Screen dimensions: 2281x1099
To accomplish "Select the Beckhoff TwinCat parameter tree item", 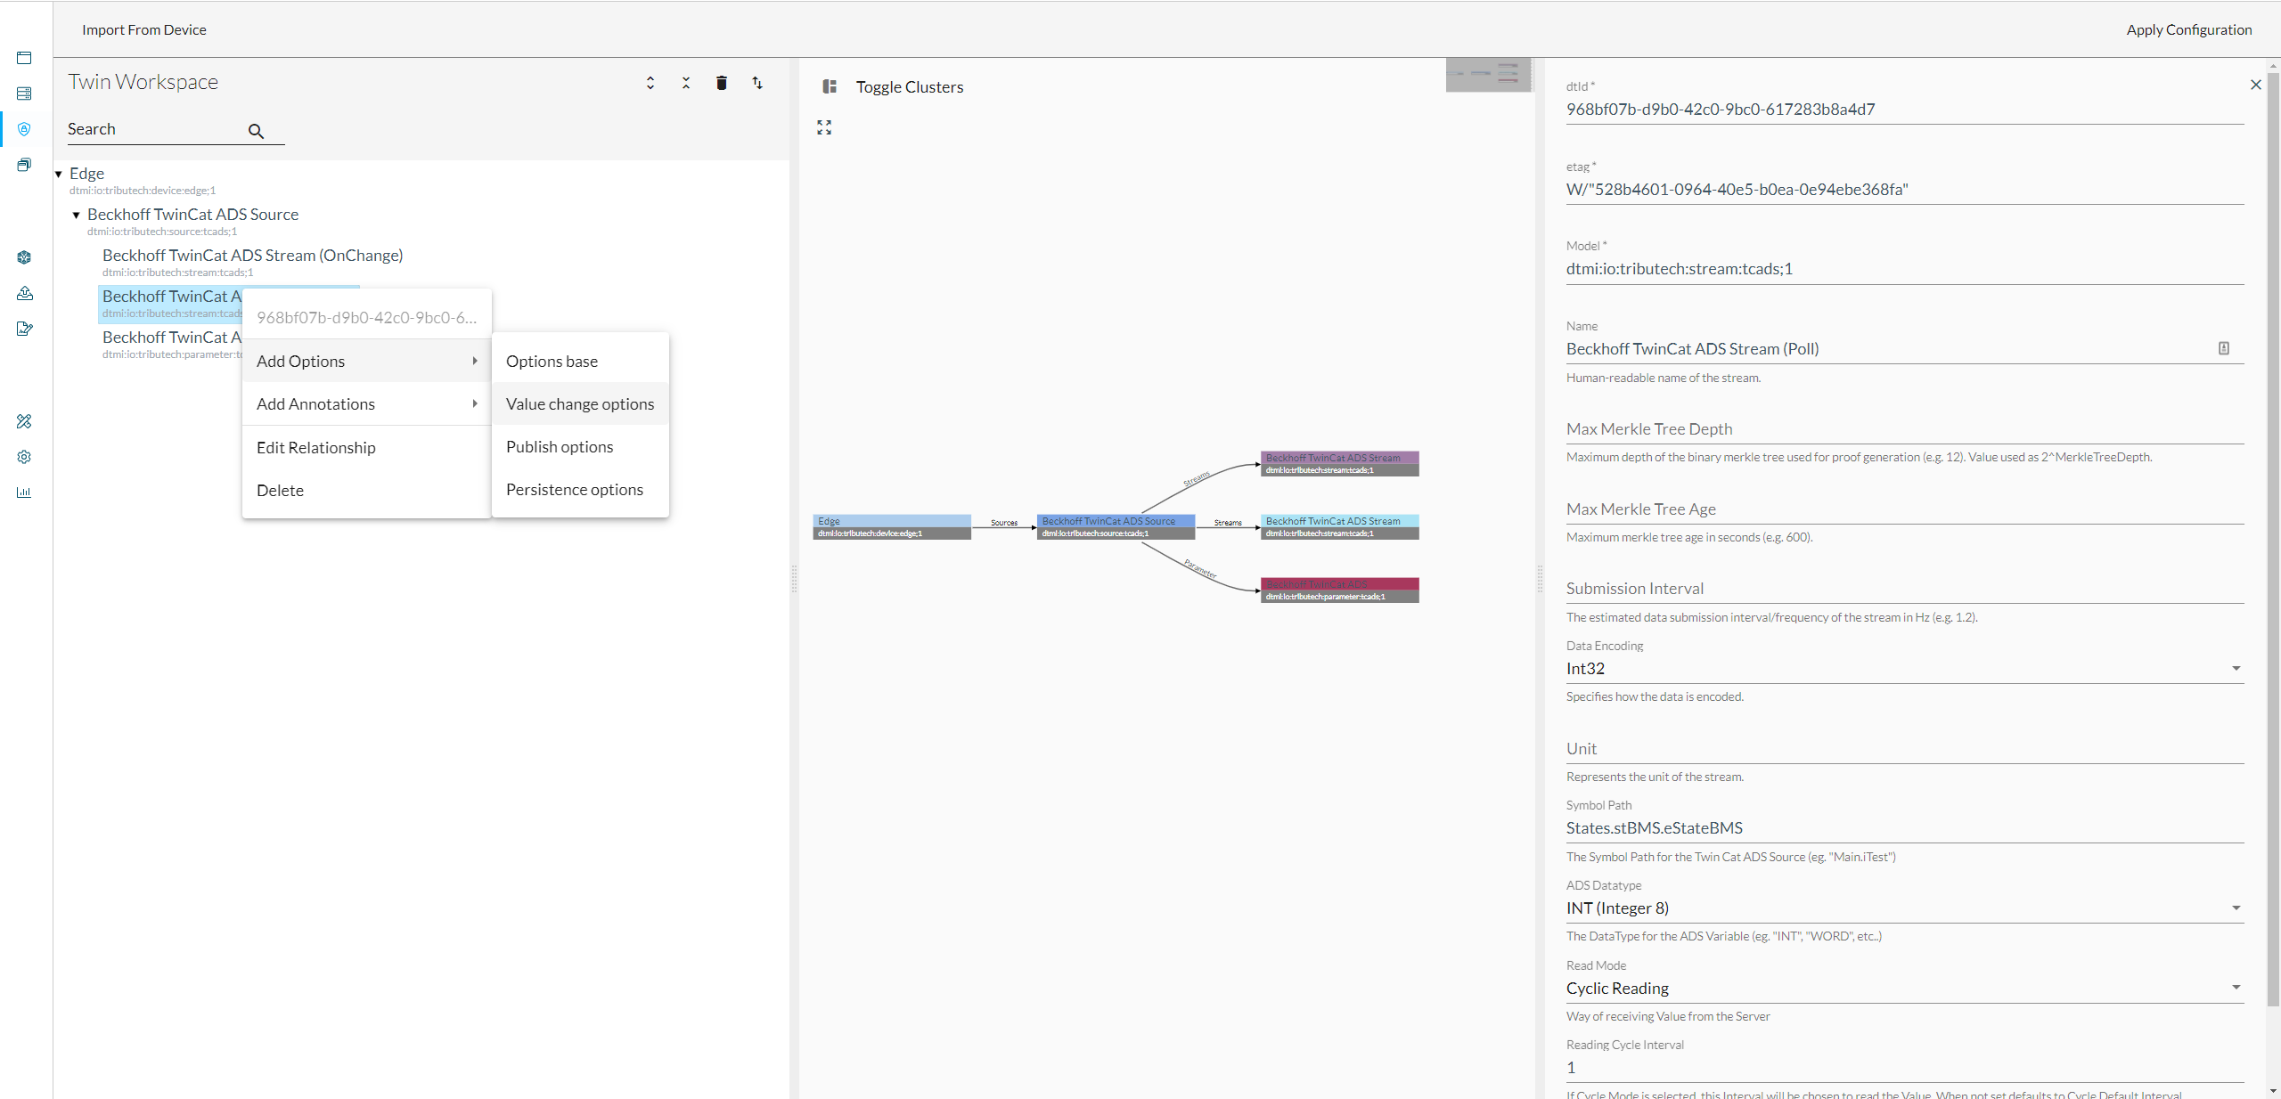I will [171, 345].
